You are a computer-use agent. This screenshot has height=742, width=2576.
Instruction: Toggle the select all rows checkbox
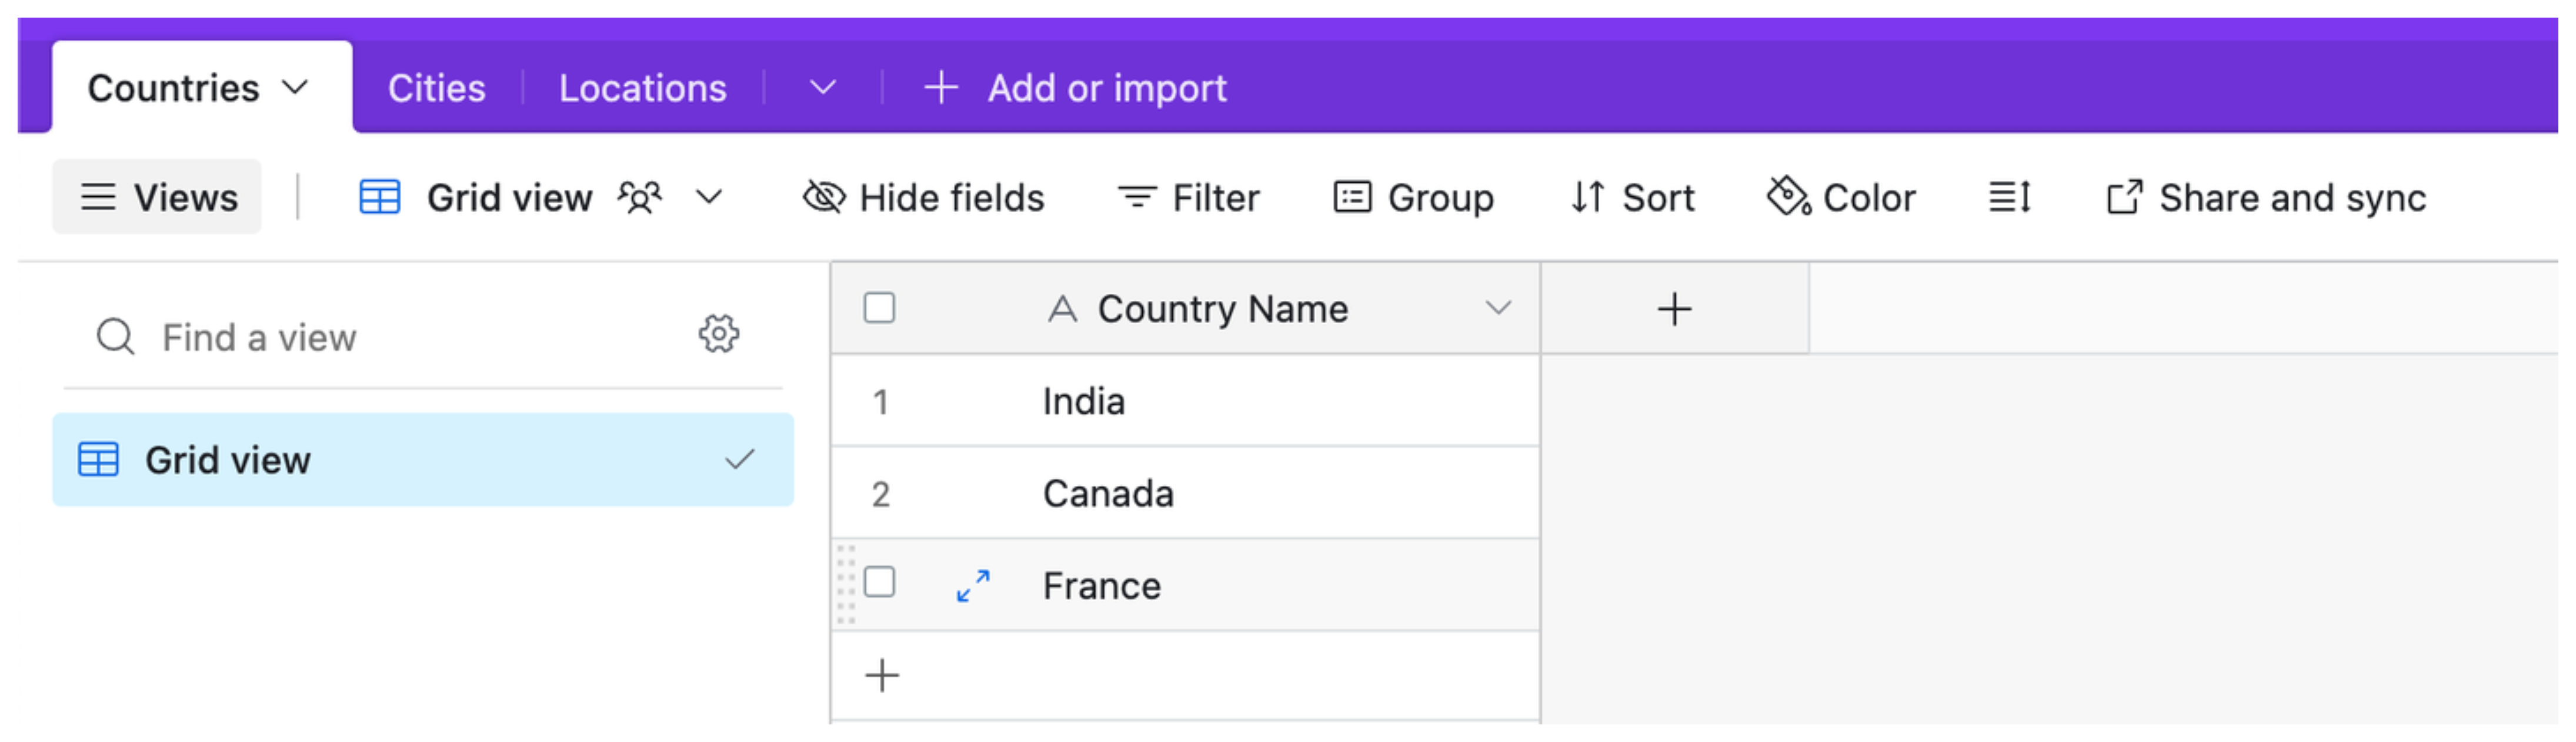point(879,308)
